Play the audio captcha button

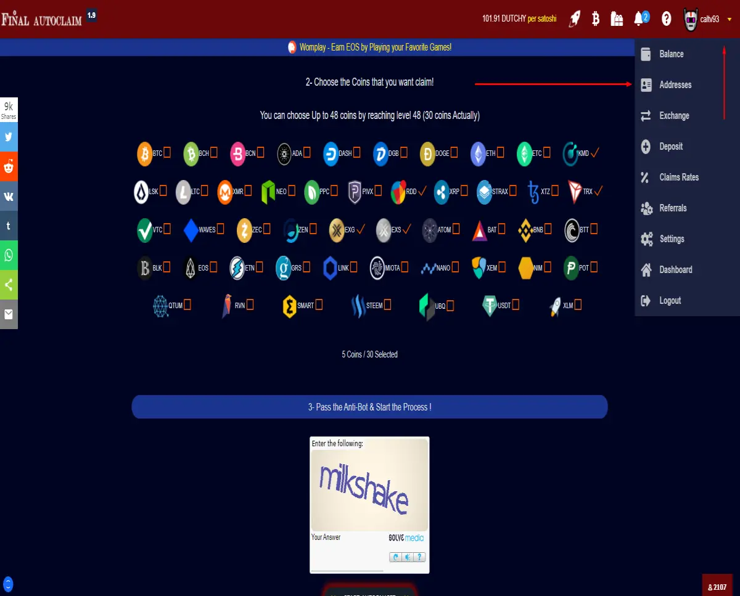point(407,557)
